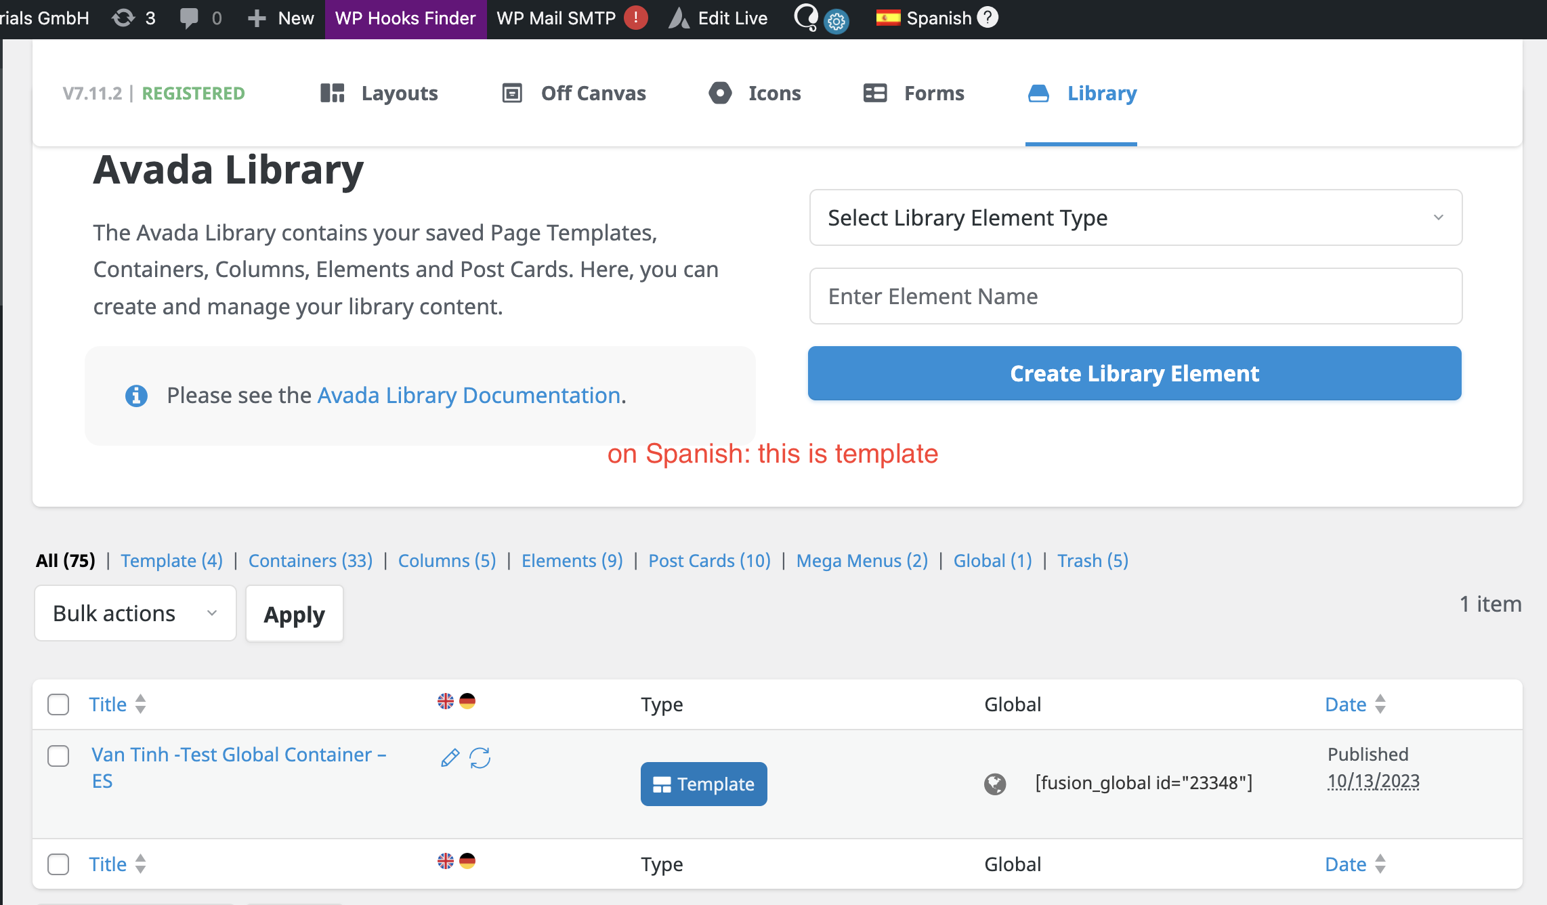This screenshot has width=1547, height=905.
Task: Show All (75) library items
Action: click(x=66, y=561)
